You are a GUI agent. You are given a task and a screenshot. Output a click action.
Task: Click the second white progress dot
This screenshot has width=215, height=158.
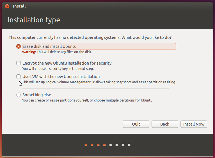[x=117, y=145]
